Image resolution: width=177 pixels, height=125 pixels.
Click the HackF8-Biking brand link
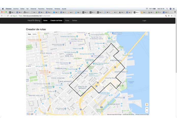(x=34, y=20)
